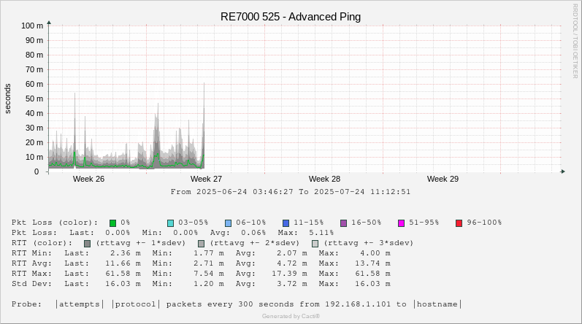Click the dark gray 1*sdev RTT swatch
The width and height of the screenshot is (582, 324).
pyautogui.click(x=87, y=243)
